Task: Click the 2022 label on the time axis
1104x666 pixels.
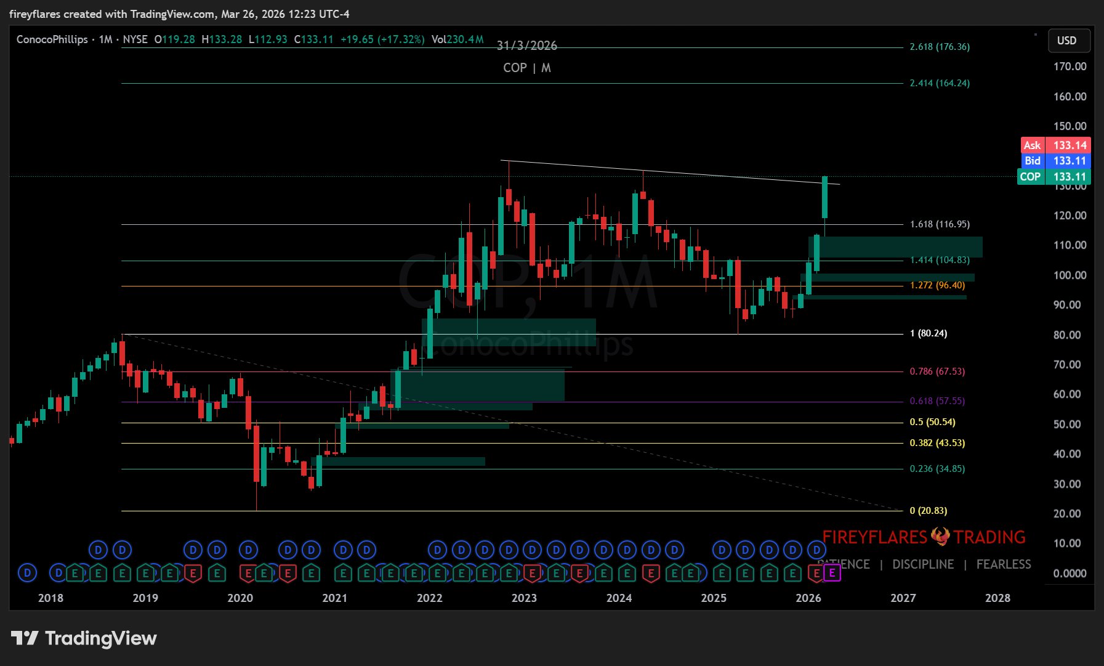Action: (430, 598)
